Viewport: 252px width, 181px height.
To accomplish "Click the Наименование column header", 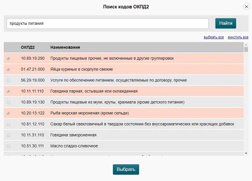I will click(65, 47).
